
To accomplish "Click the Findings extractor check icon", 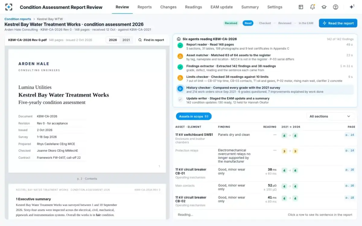I will (x=180, y=67).
